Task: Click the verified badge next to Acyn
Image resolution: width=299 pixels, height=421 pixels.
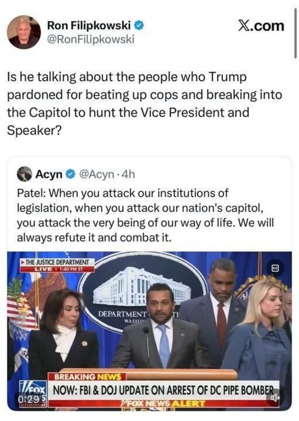Action: pyautogui.click(x=71, y=174)
